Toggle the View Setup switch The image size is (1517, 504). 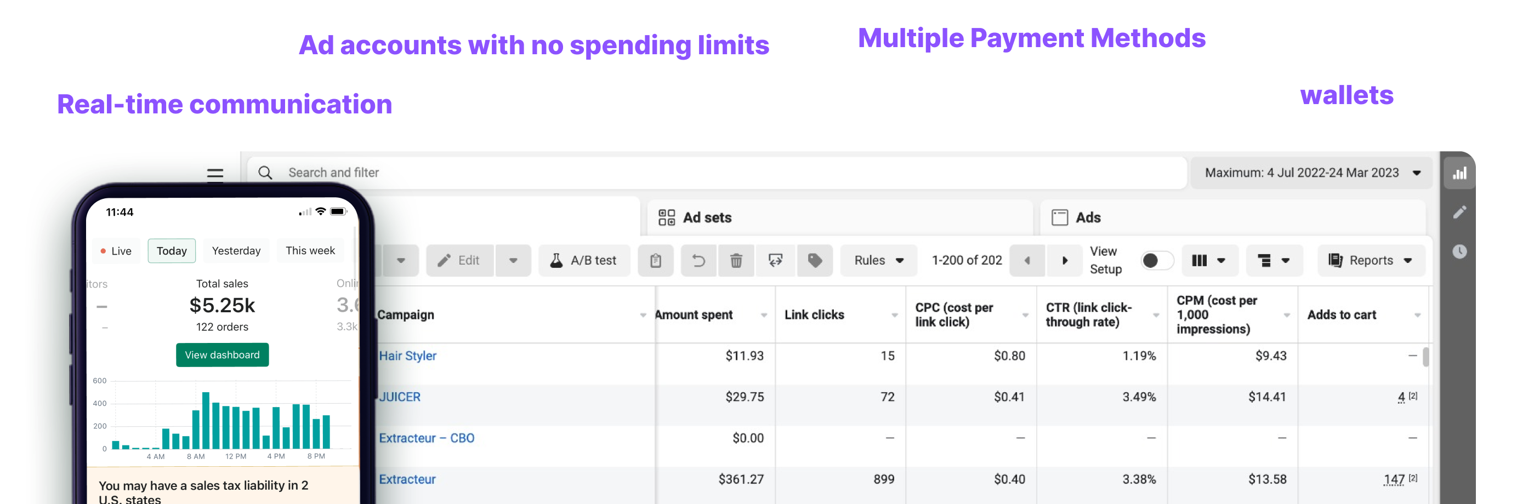1156,260
